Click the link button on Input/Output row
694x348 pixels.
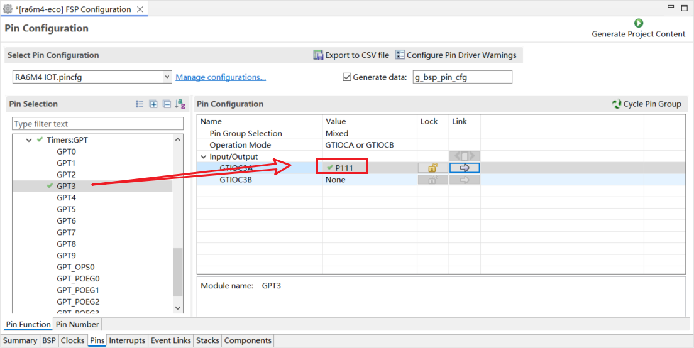pyautogui.click(x=465, y=156)
